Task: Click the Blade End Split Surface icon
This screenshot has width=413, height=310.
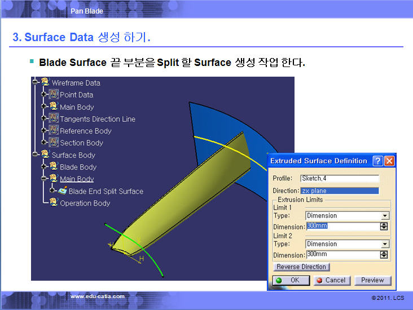Action: 63,191
